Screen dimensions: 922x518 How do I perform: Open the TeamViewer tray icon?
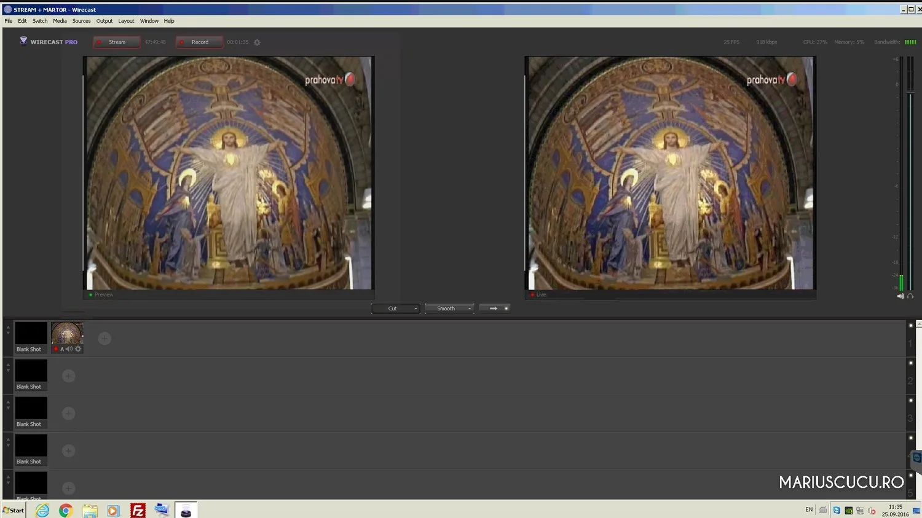[x=837, y=510]
